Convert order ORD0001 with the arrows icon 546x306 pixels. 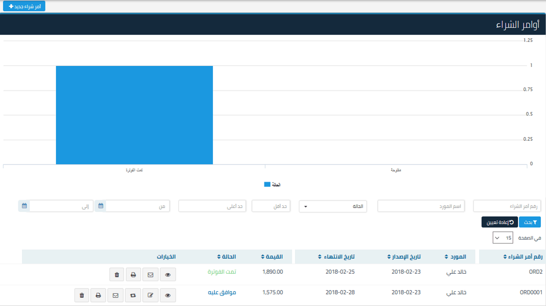click(133, 295)
